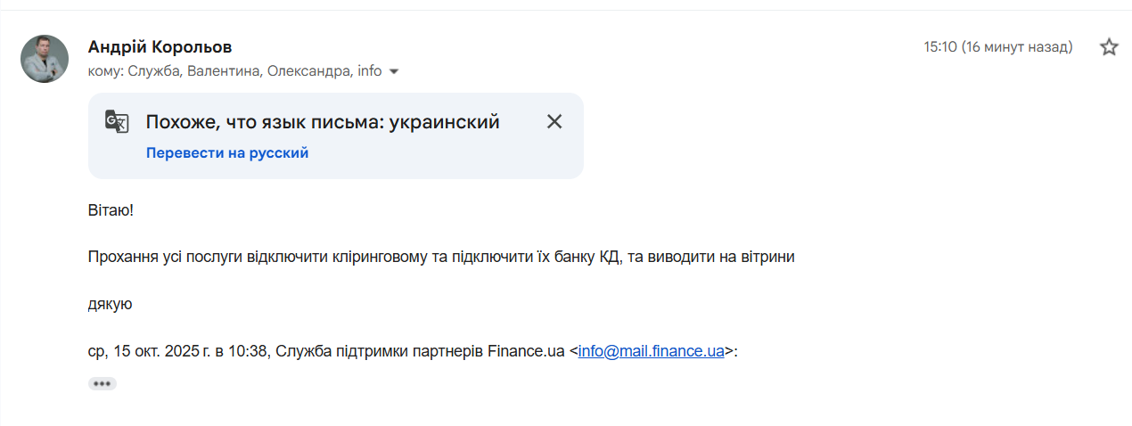The height and width of the screenshot is (426, 1132).
Task: Click the text Похоже, что язык письма: украинский
Action: click(322, 122)
